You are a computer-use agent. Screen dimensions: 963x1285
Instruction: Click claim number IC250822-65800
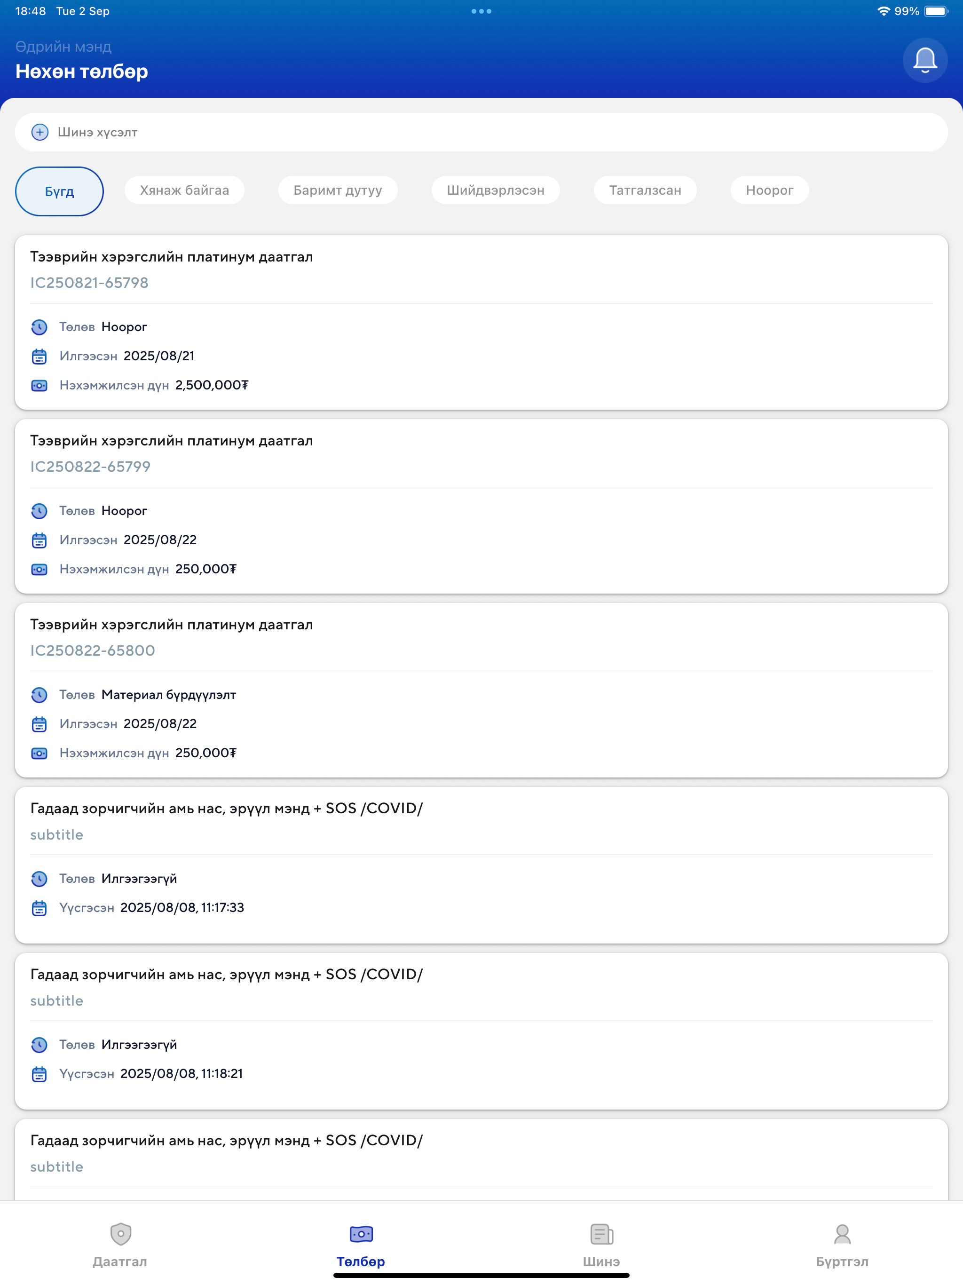92,650
